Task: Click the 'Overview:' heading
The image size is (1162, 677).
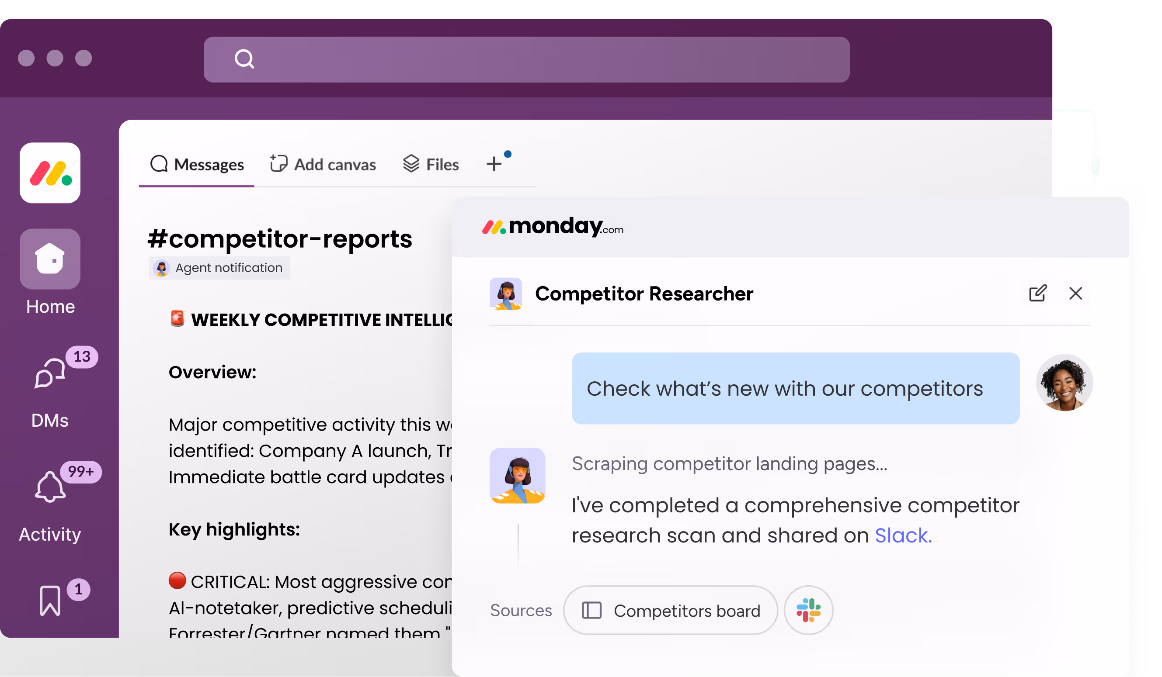Action: [x=212, y=372]
